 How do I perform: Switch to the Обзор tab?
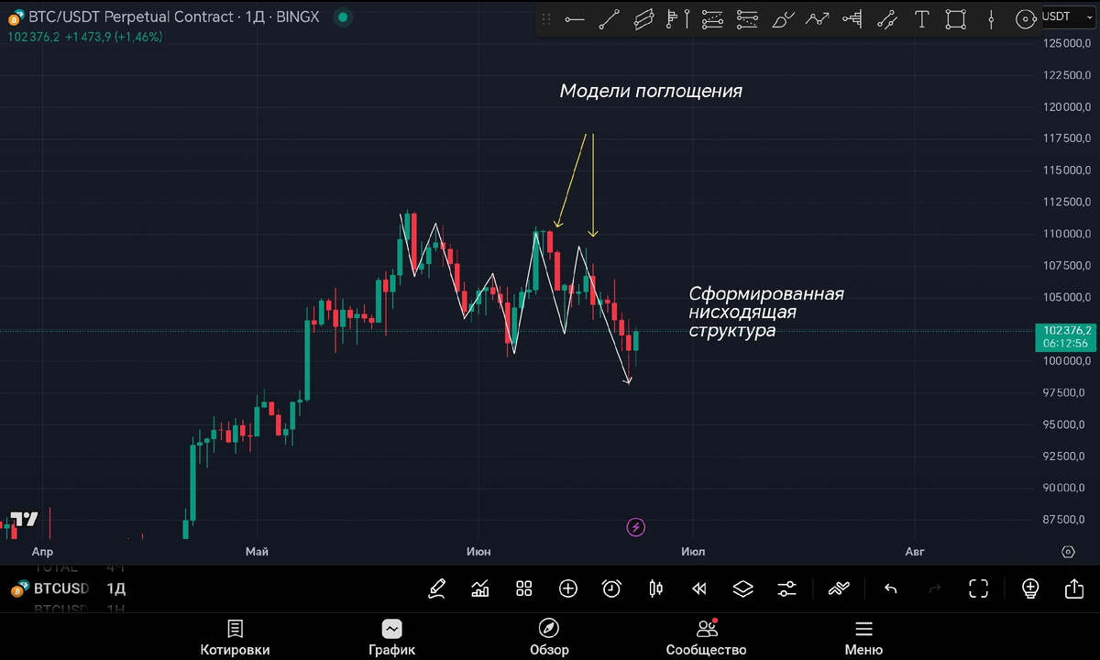click(549, 638)
